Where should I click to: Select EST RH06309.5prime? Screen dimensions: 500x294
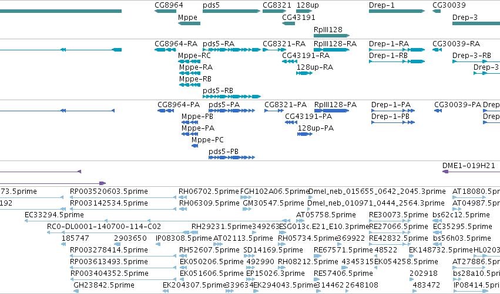183,209
